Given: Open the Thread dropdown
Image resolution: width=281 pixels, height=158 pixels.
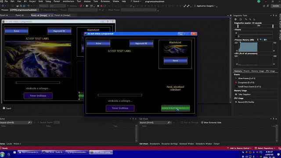Looking at the screenshot, I should pos(83,10).
